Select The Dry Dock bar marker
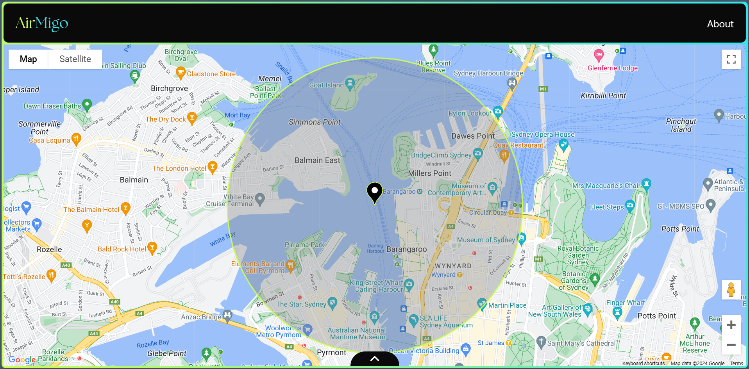This screenshot has width=749, height=369. tap(191, 118)
